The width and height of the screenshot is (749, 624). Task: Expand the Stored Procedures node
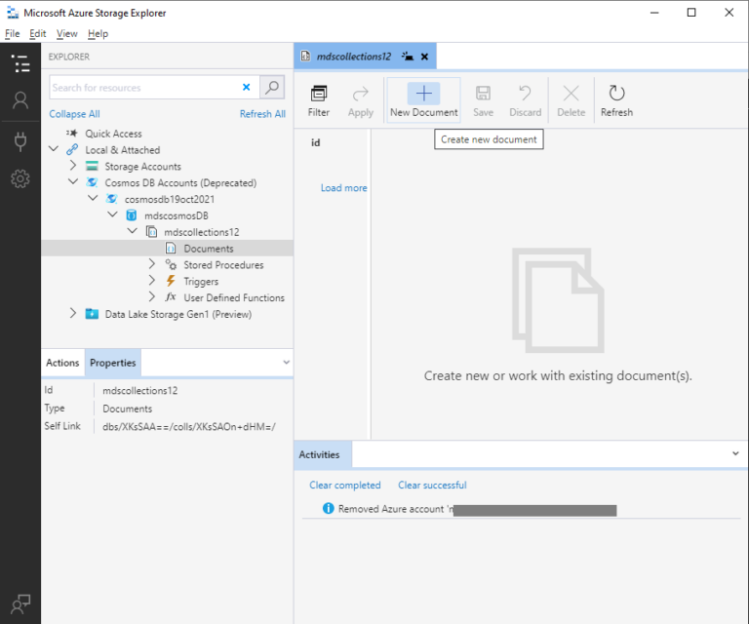[151, 264]
